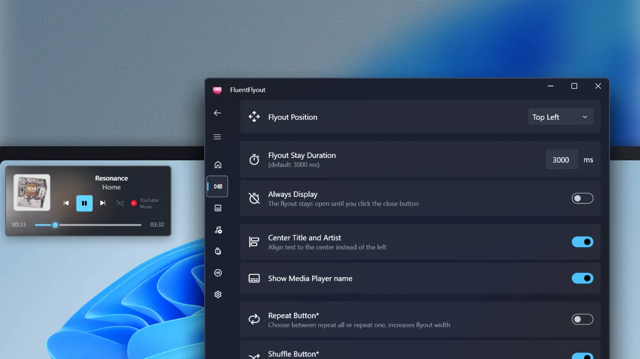The width and height of the screenshot is (640, 359).
Task: Navigate back using the arrow icon
Action: [x=217, y=113]
